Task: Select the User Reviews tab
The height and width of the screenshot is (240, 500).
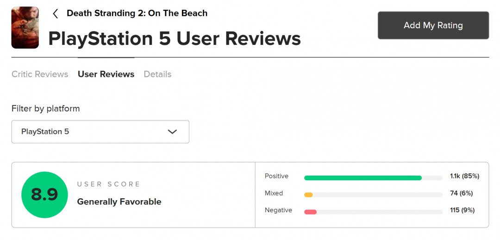Action: pyautogui.click(x=106, y=74)
